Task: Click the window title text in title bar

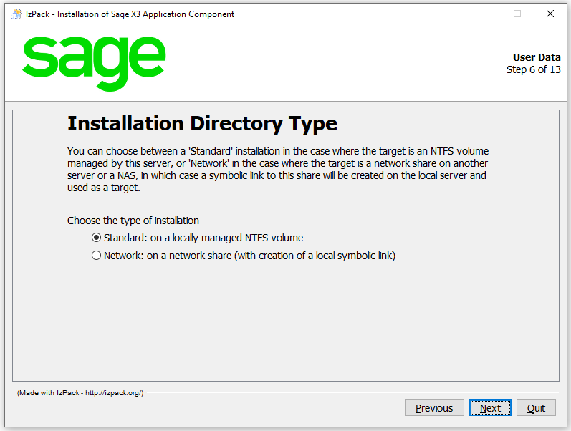Action: point(130,14)
